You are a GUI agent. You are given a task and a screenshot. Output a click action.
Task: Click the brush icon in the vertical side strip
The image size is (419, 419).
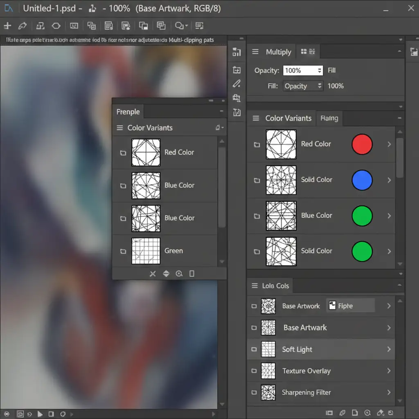tap(237, 84)
